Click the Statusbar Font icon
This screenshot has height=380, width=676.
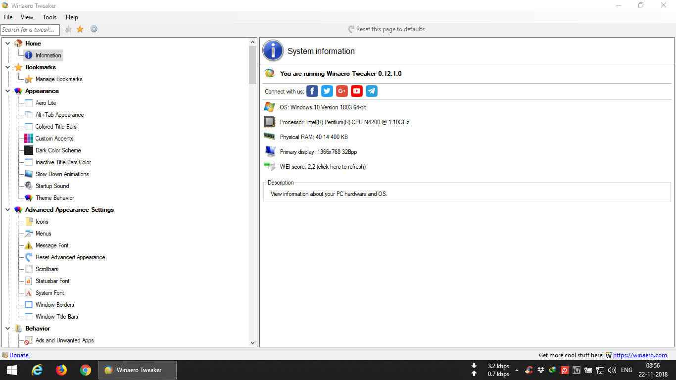tap(29, 281)
